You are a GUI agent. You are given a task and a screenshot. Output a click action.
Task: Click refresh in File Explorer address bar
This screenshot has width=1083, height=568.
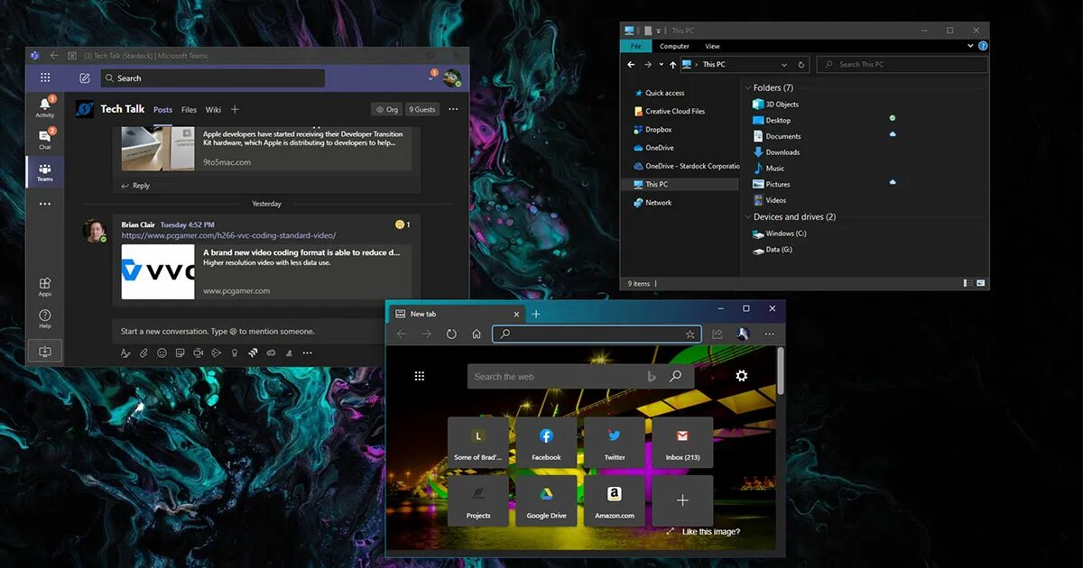(x=801, y=65)
